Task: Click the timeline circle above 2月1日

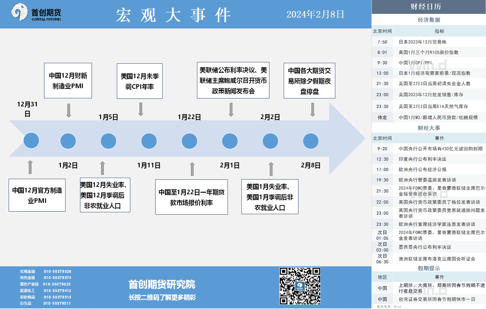Action: click(x=230, y=141)
